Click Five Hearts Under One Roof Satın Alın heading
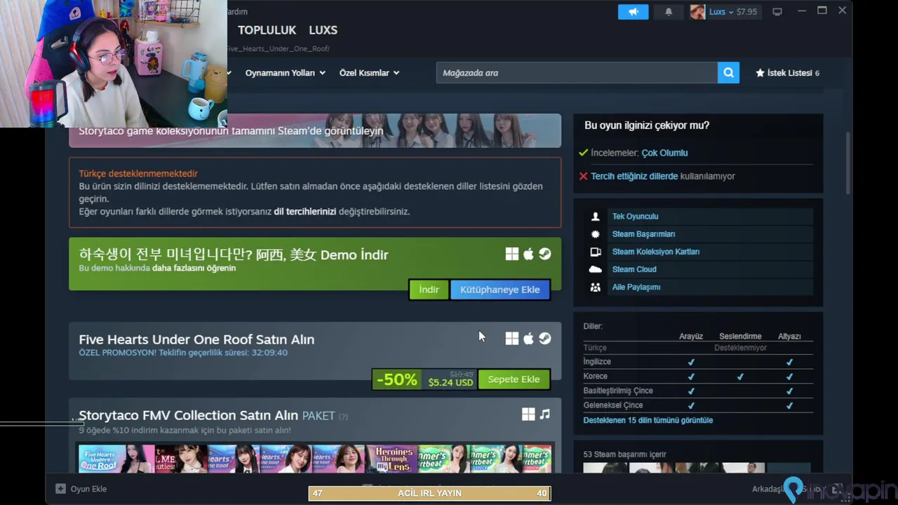898x505 pixels. [196, 339]
